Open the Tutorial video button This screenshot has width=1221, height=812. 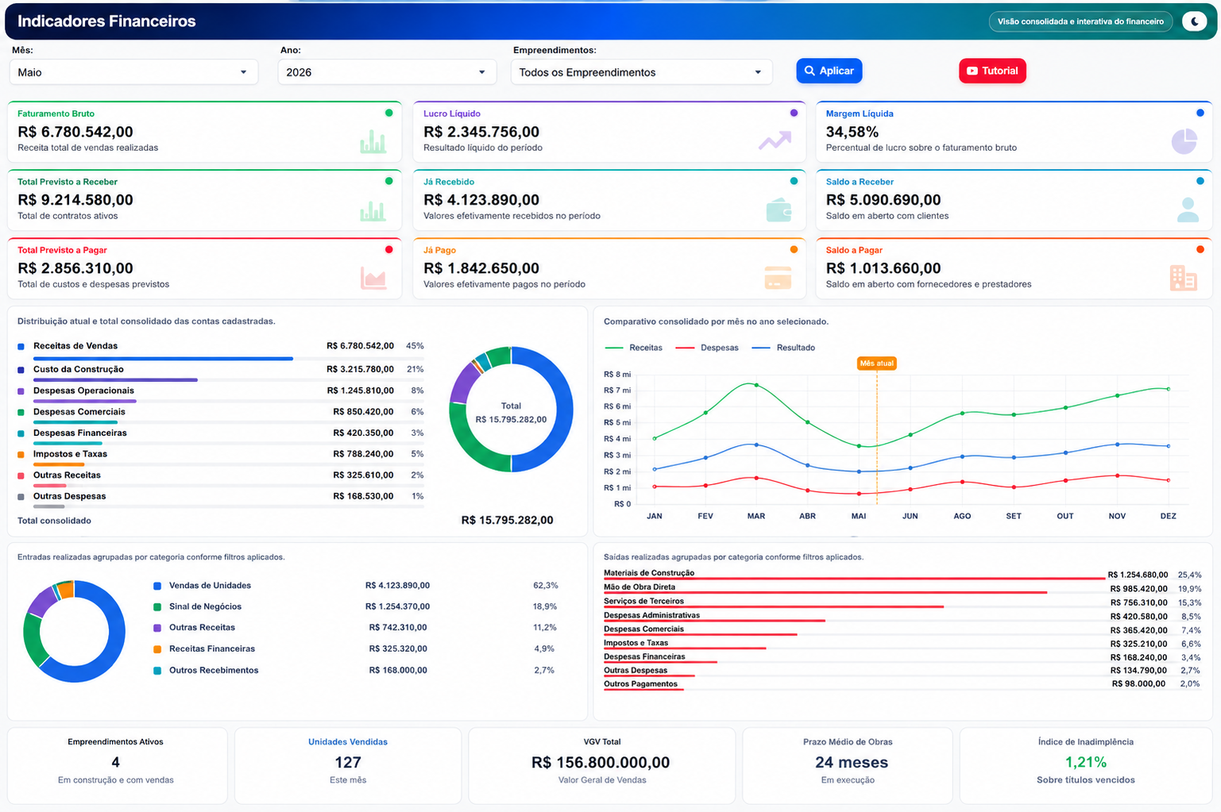click(x=992, y=71)
